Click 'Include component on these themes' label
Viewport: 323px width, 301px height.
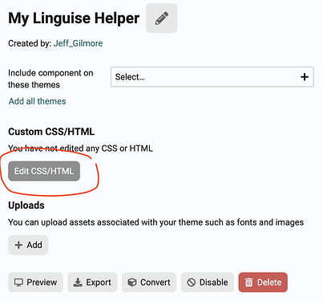point(50,79)
